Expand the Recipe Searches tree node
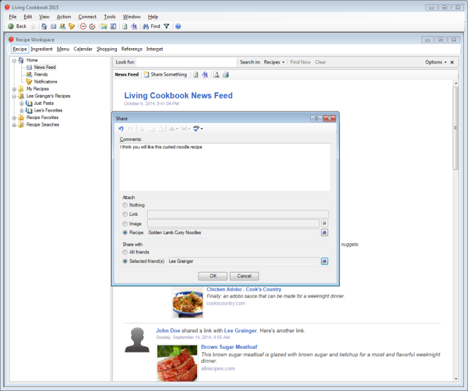This screenshot has height=391, width=468. point(14,125)
